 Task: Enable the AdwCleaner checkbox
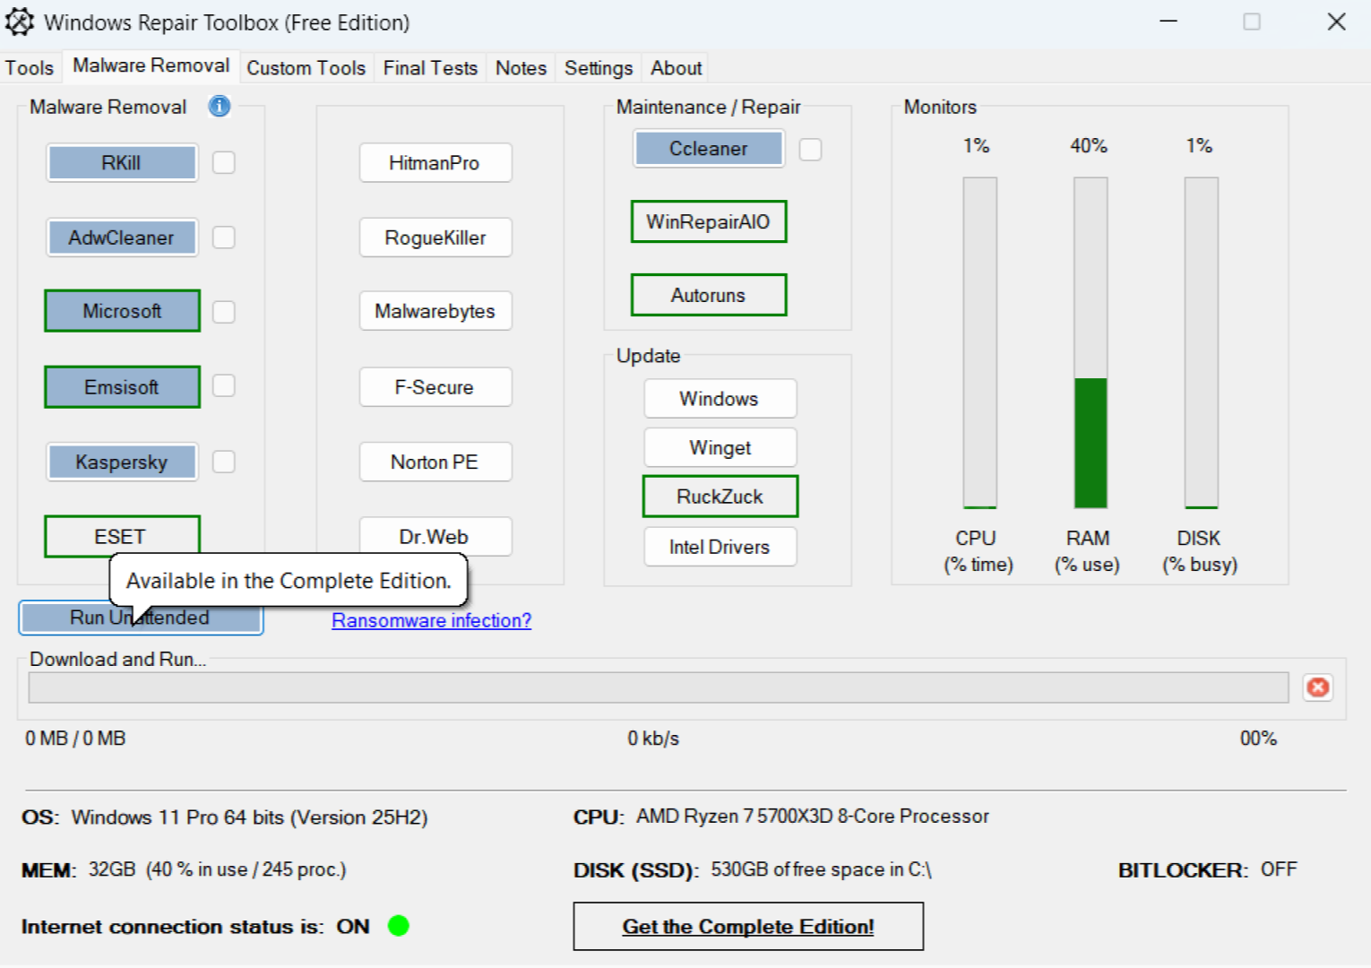[x=224, y=238]
